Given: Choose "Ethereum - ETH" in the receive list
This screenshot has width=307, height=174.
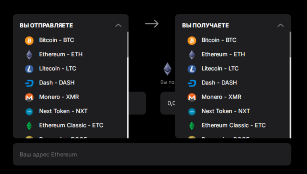Looking at the screenshot, I should coord(223,54).
